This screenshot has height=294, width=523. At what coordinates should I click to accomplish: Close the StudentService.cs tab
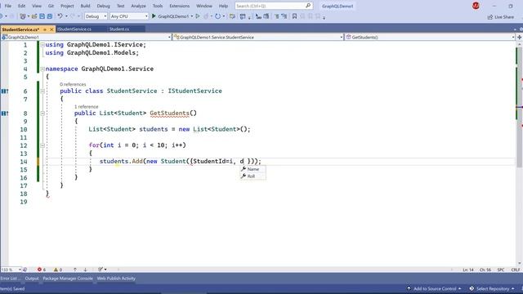pyautogui.click(x=51, y=29)
